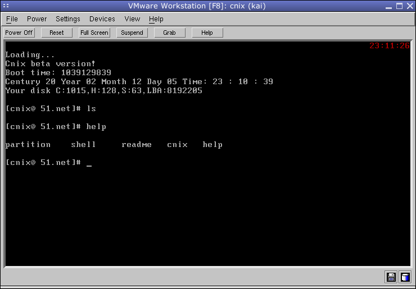Open the Help menu in the menu bar
Screen dimensions: 416x289
point(156,19)
